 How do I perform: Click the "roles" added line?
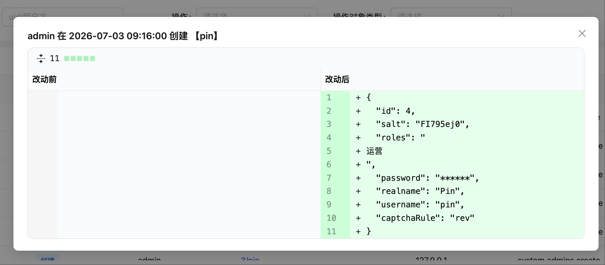[x=467, y=138]
